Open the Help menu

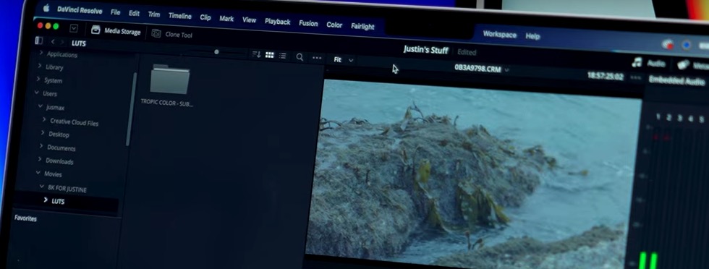[532, 36]
